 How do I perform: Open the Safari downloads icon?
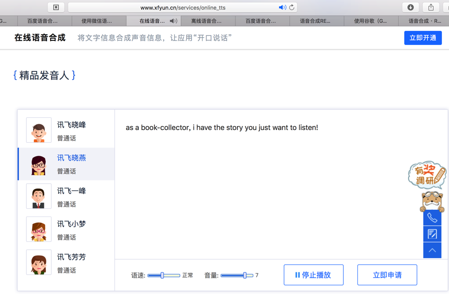(x=410, y=7)
